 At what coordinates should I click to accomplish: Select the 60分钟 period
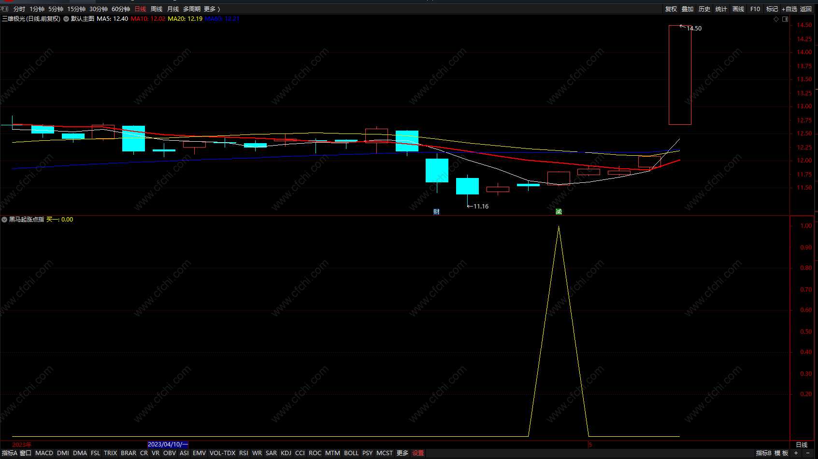tap(121, 9)
